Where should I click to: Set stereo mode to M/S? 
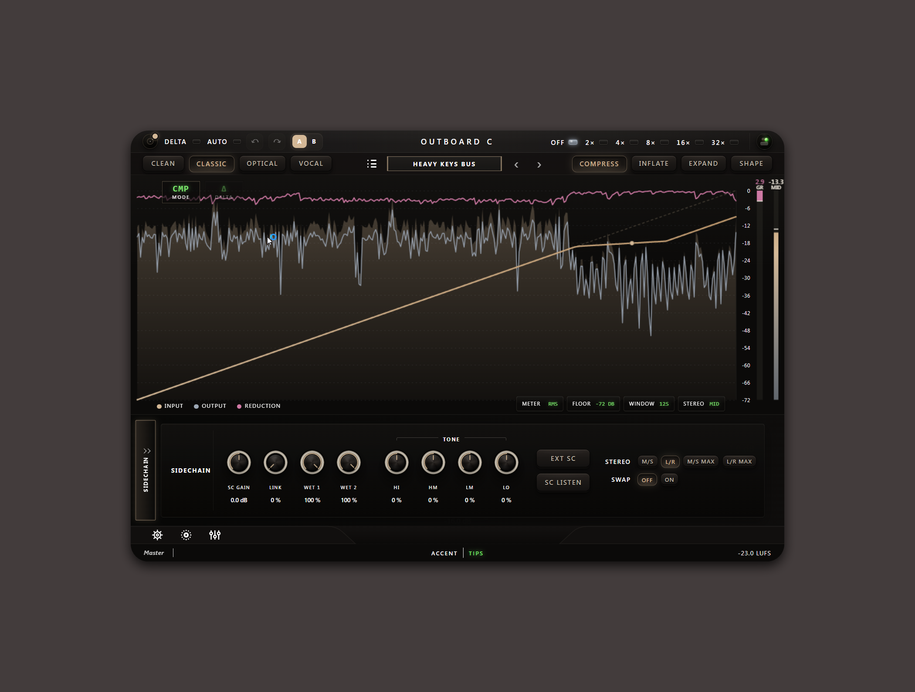coord(647,461)
